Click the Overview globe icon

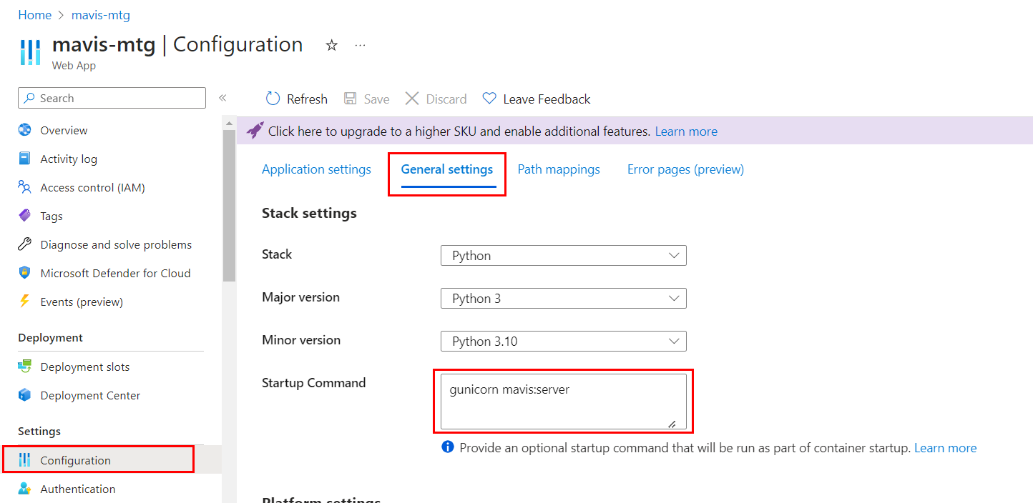click(25, 130)
